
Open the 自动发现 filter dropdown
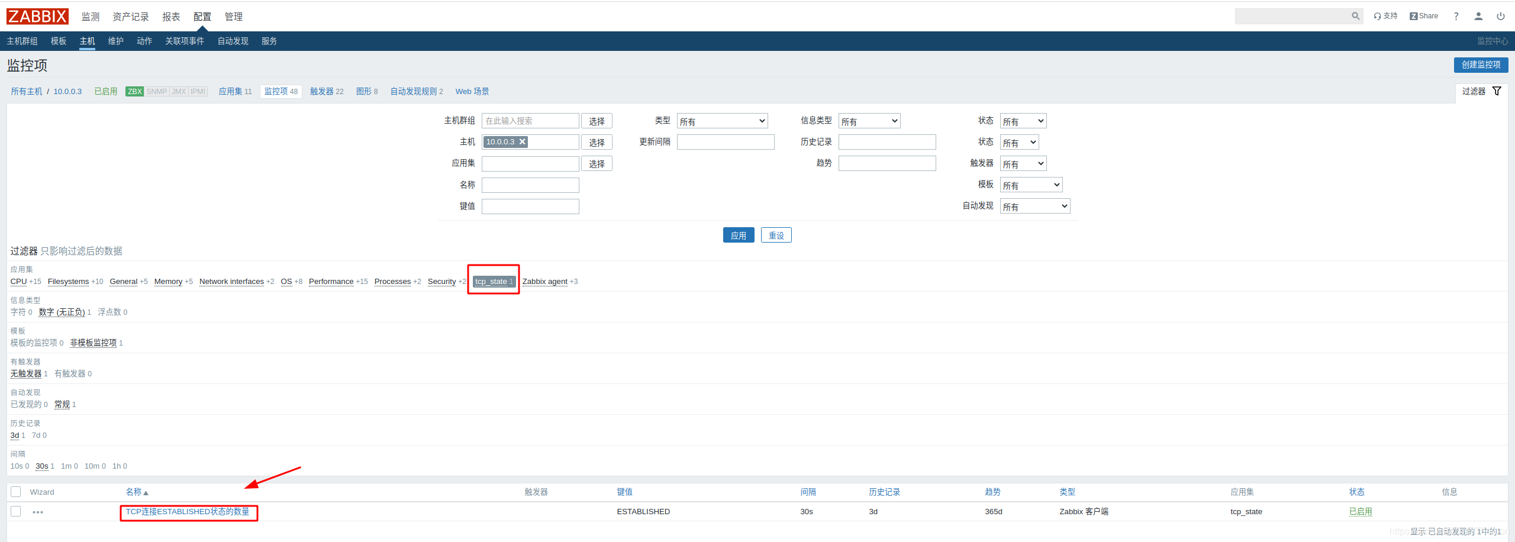(1035, 207)
